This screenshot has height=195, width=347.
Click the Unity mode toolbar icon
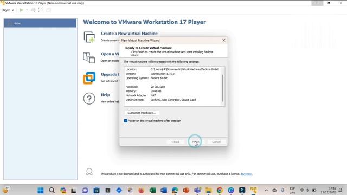(48, 10)
